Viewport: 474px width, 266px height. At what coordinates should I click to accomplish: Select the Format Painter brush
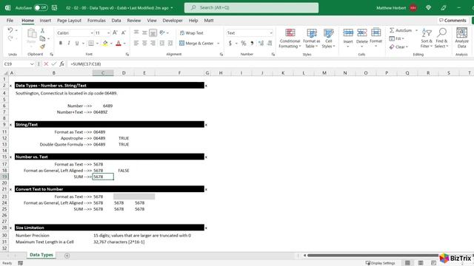click(x=43, y=47)
